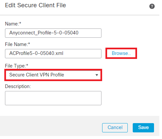Click the selected "Secure Client VPN Profile" text

coord(37,75)
